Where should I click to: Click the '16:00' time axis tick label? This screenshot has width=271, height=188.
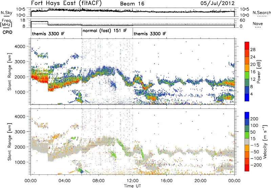[x=166, y=181]
